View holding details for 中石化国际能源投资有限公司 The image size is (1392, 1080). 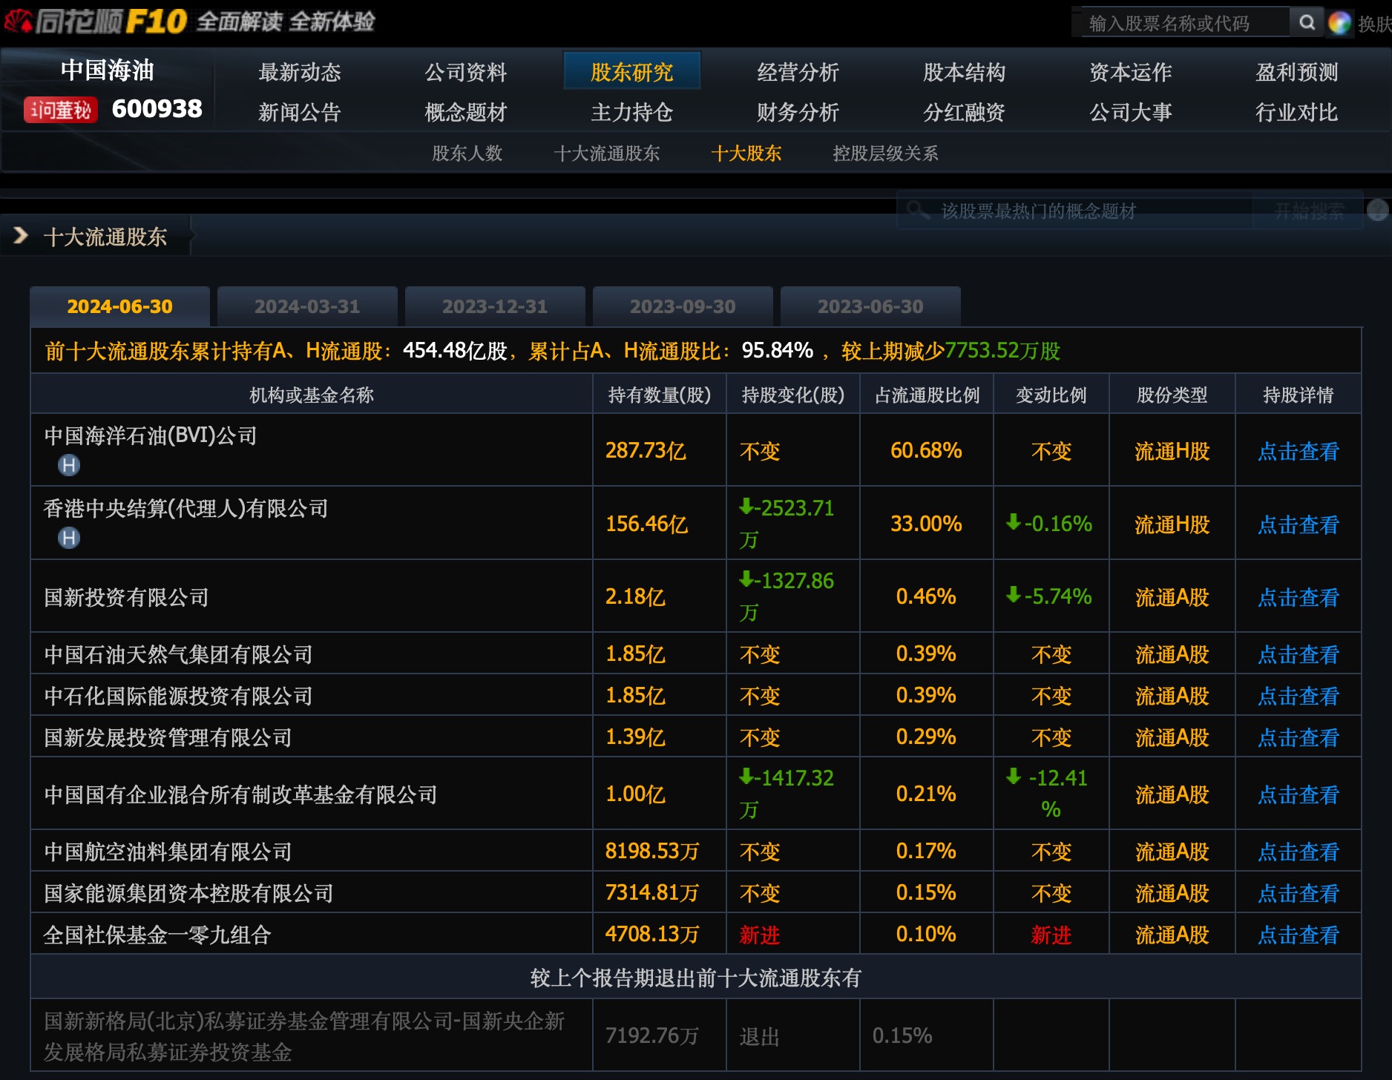pyautogui.click(x=1299, y=696)
